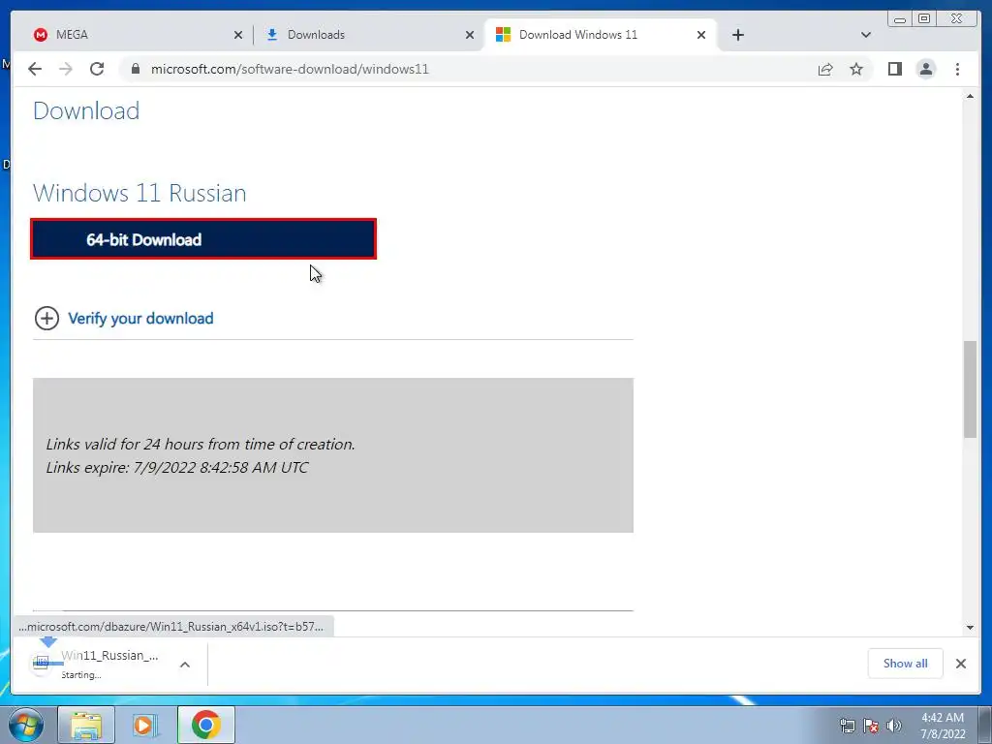Click the links expire date text

tap(177, 468)
